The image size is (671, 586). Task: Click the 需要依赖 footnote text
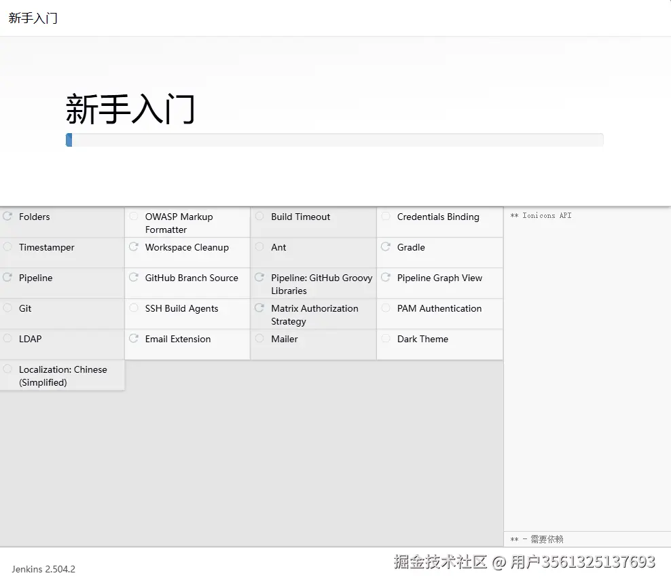click(x=536, y=538)
